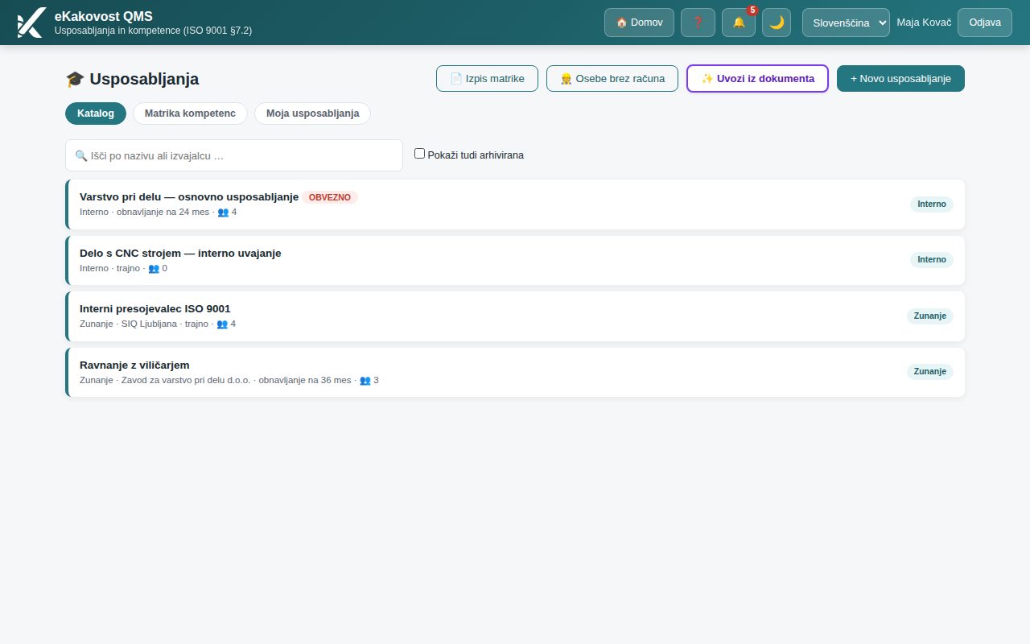Click Zunanje tag on Ravnanje z viličarjem row
Image resolution: width=1030 pixels, height=644 pixels.
click(930, 372)
